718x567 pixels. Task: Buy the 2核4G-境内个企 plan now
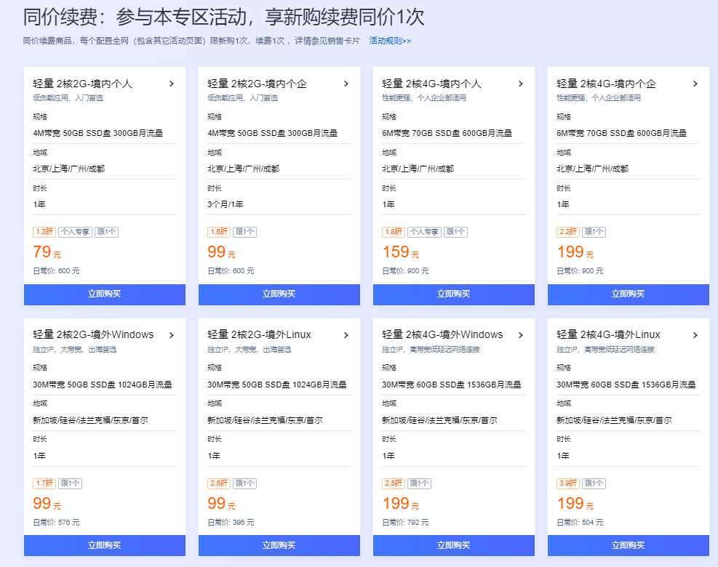pos(629,294)
